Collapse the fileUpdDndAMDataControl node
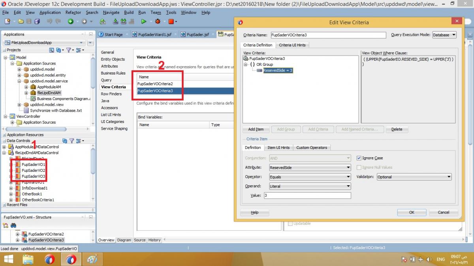Screen dimensions: 474x266 click(4, 153)
